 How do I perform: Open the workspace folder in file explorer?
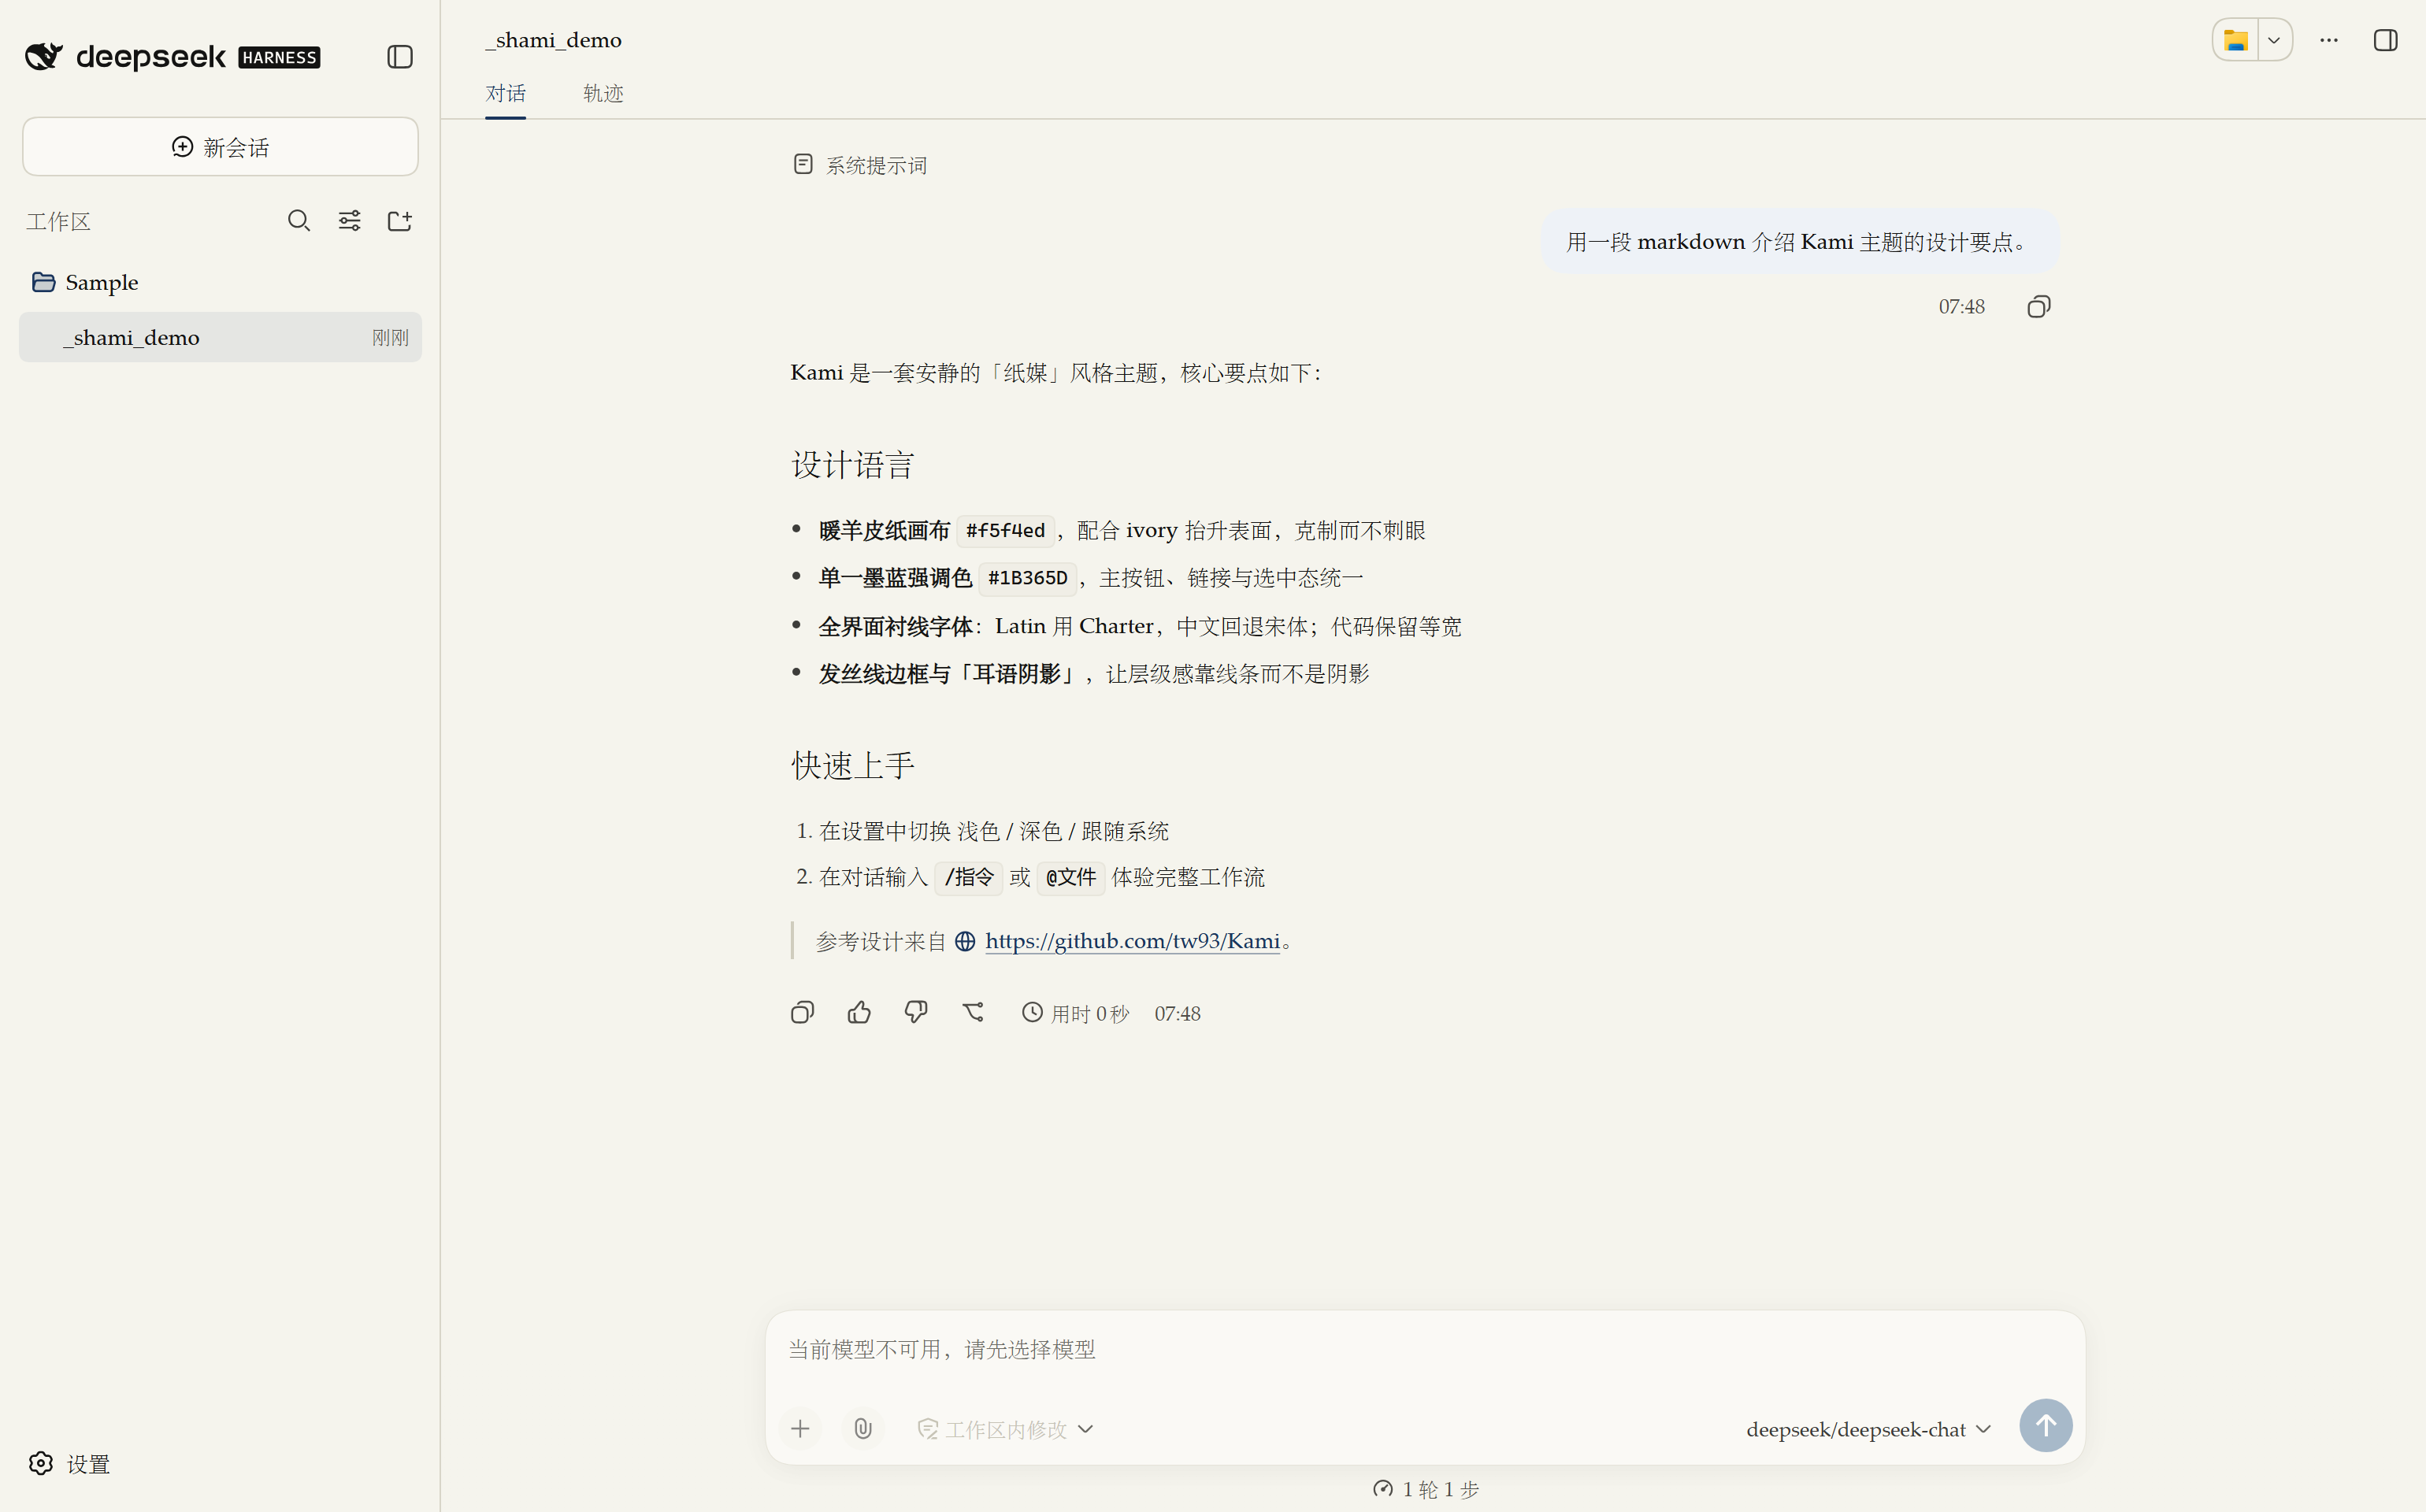pyautogui.click(x=2235, y=40)
